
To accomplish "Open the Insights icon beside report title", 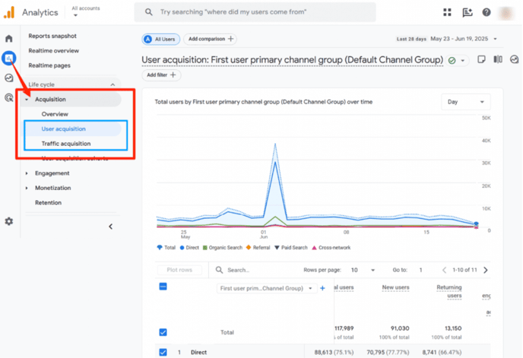I will 515,59.
